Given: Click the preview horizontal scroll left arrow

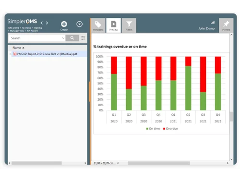Looking at the screenshot, I should coord(118,163).
